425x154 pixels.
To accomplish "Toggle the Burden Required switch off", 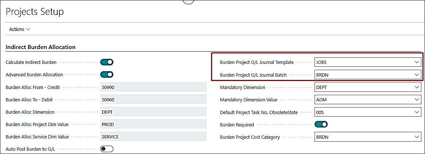I will [321, 125].
